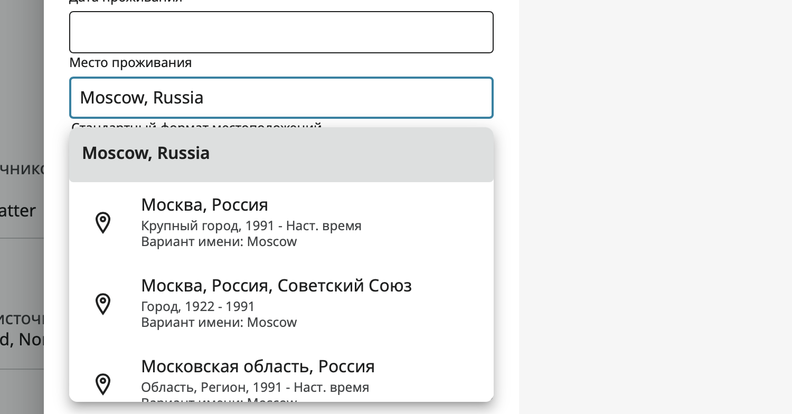Screen dimensions: 792x414
Task: Click the light gray area right of the dialog
Action: pyautogui.click(x=655, y=207)
